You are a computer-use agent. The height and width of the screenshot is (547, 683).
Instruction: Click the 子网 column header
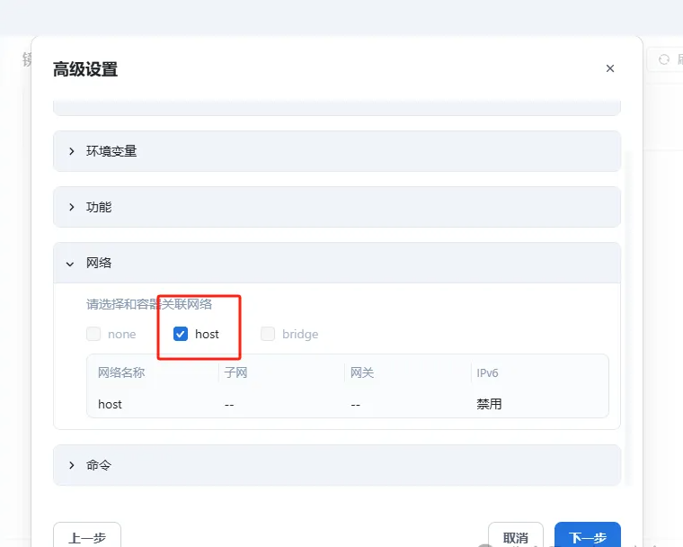tap(235, 372)
